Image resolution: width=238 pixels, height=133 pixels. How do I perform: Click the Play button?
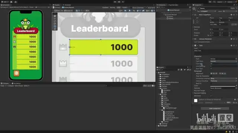point(115,2)
